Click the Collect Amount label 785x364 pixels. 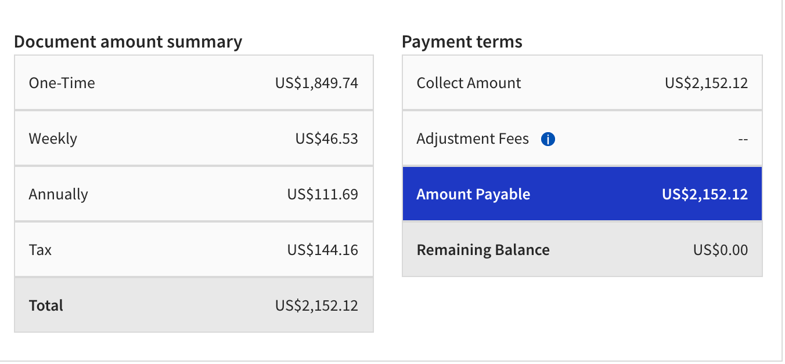pyautogui.click(x=469, y=83)
